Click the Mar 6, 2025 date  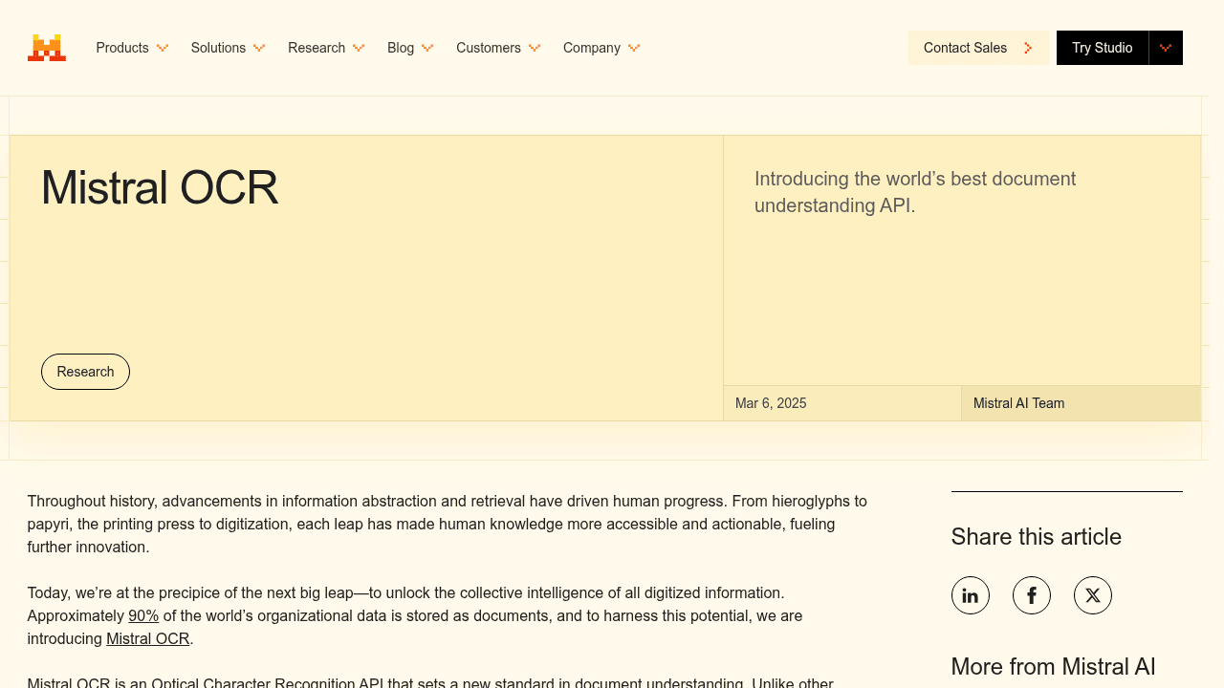[771, 403]
